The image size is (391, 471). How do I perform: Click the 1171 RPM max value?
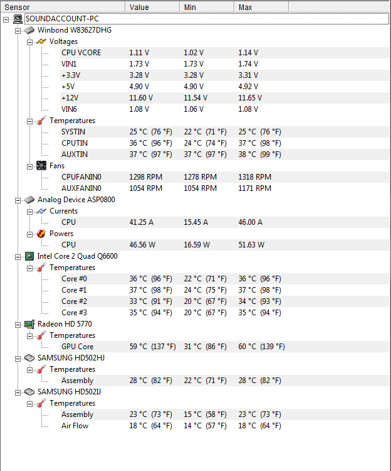254,188
